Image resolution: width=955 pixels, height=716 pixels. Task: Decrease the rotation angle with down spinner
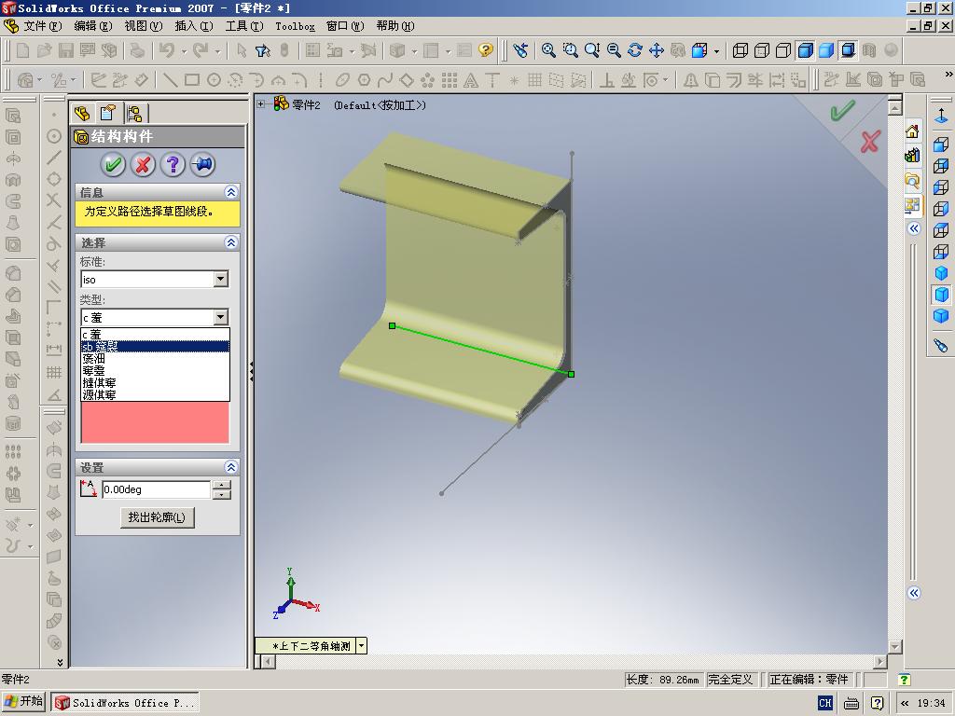222,494
